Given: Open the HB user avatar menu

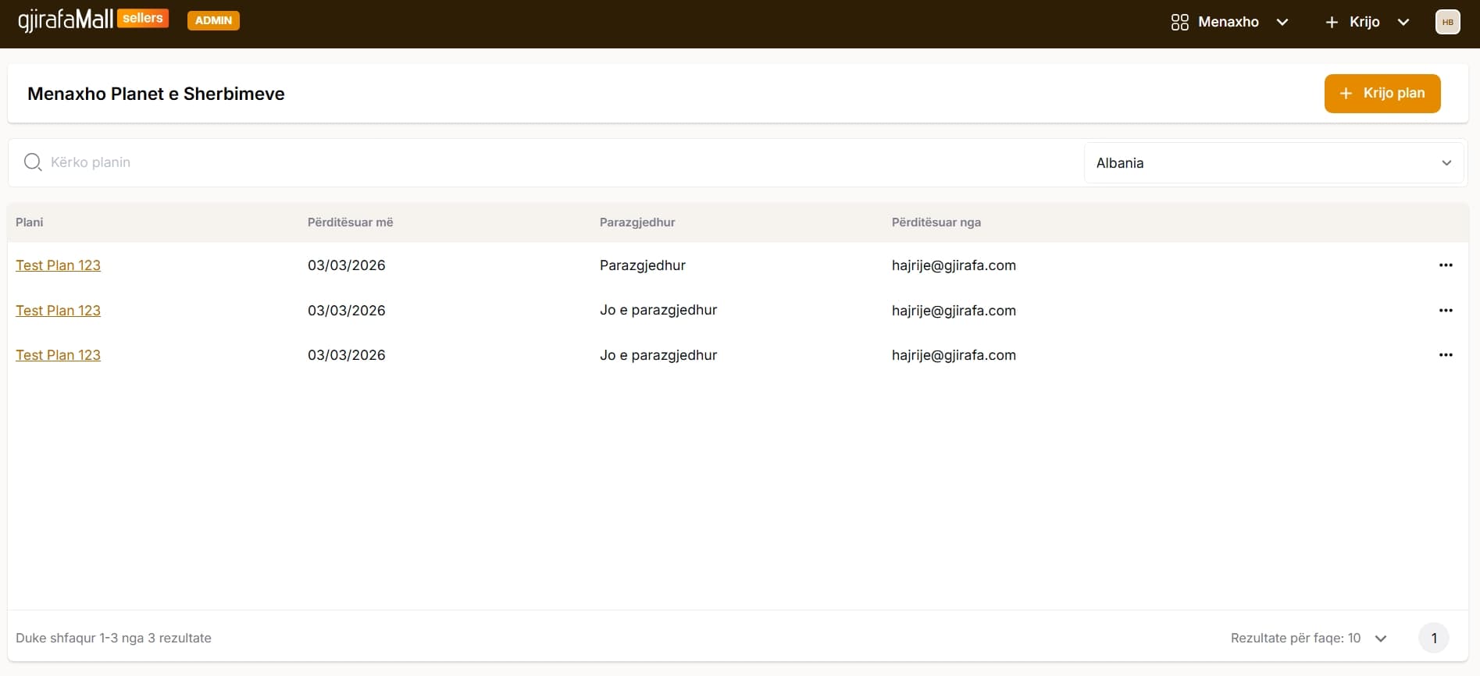Looking at the screenshot, I should tap(1447, 22).
